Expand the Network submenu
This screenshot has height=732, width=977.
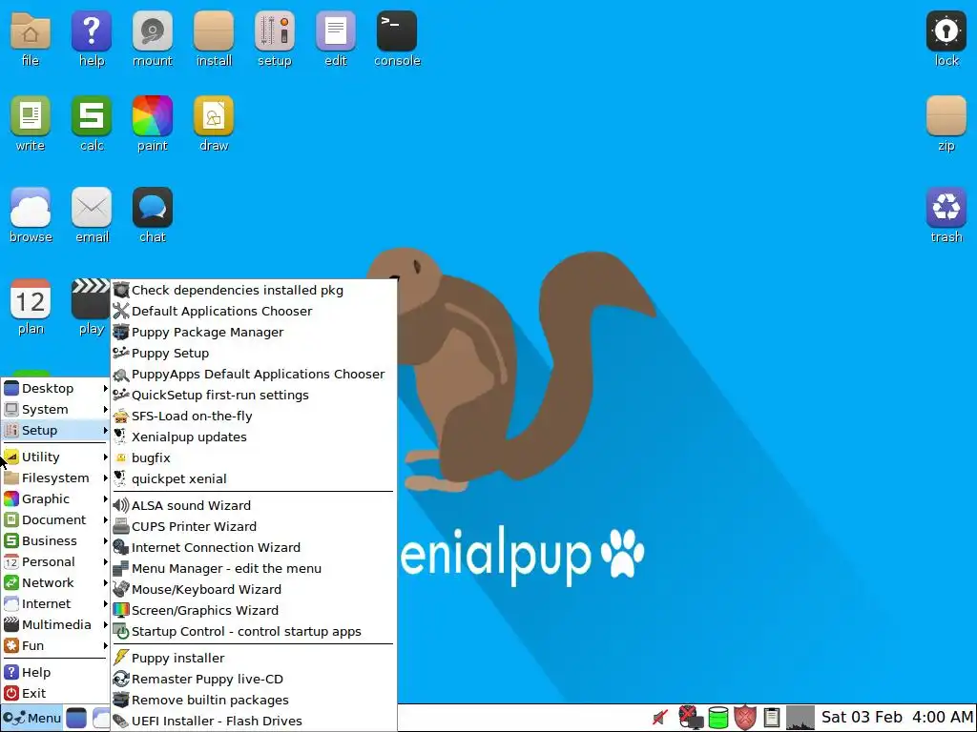pos(56,582)
